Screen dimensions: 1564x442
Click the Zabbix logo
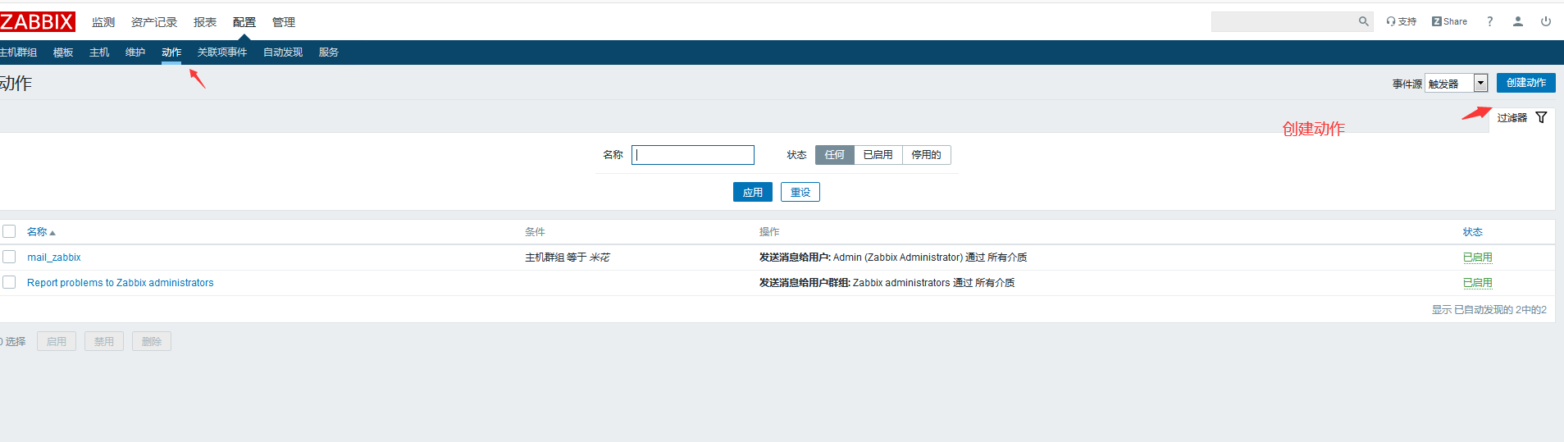coord(38,22)
